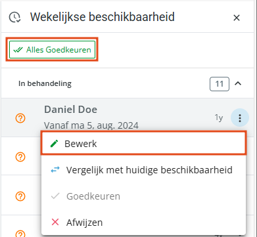Click the second row's pending question icon
257x237 pixels.
coord(20,157)
